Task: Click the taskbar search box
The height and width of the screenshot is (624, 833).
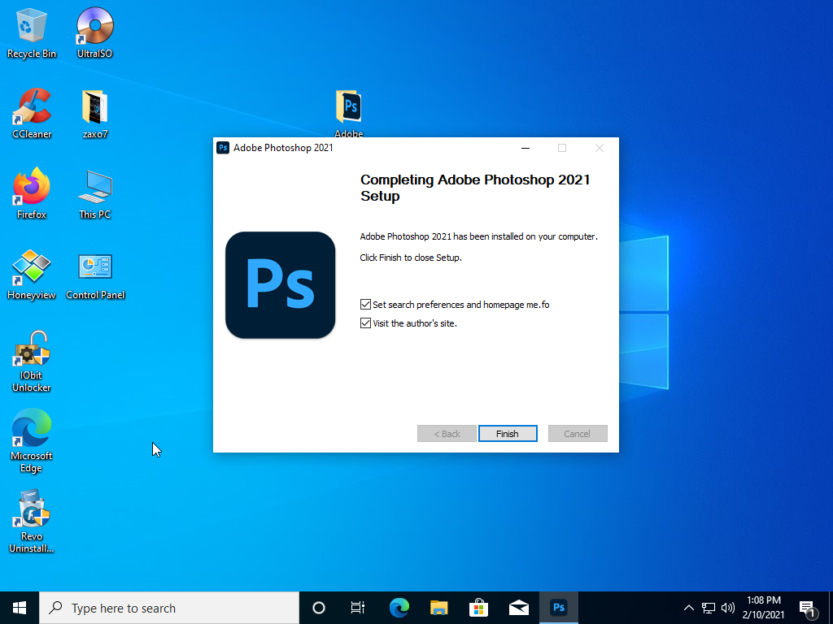Action: [169, 608]
